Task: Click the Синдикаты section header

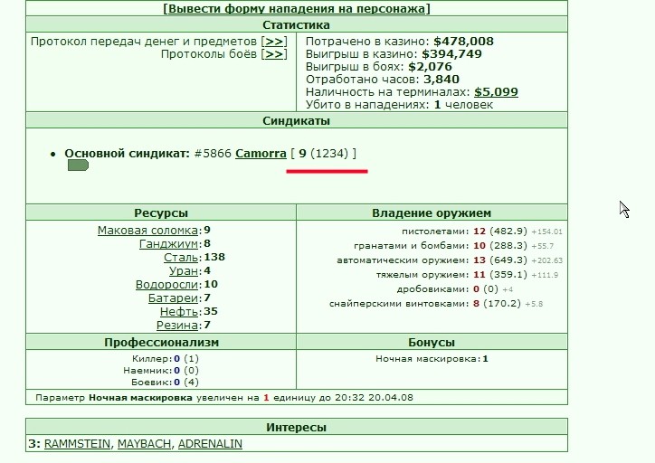Action: pos(296,120)
